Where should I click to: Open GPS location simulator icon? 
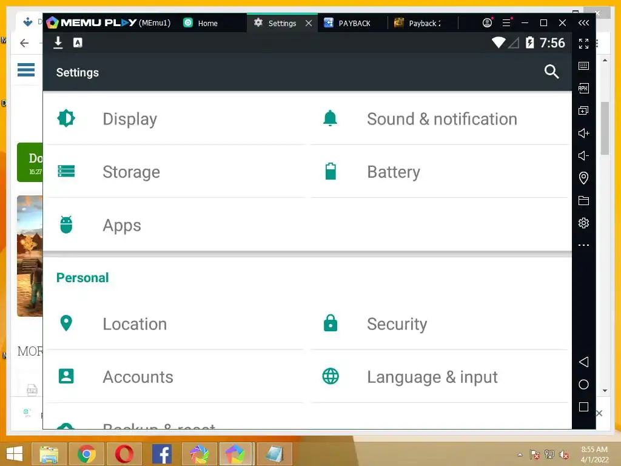583,178
